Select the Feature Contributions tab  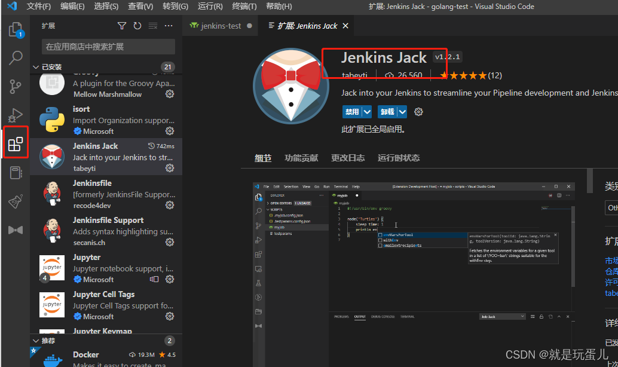point(301,158)
